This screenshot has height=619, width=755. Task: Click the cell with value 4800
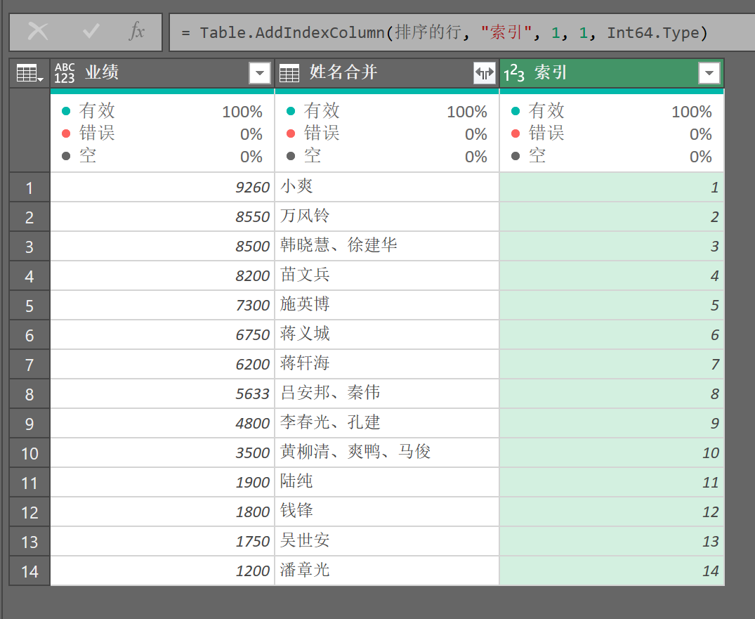(162, 424)
